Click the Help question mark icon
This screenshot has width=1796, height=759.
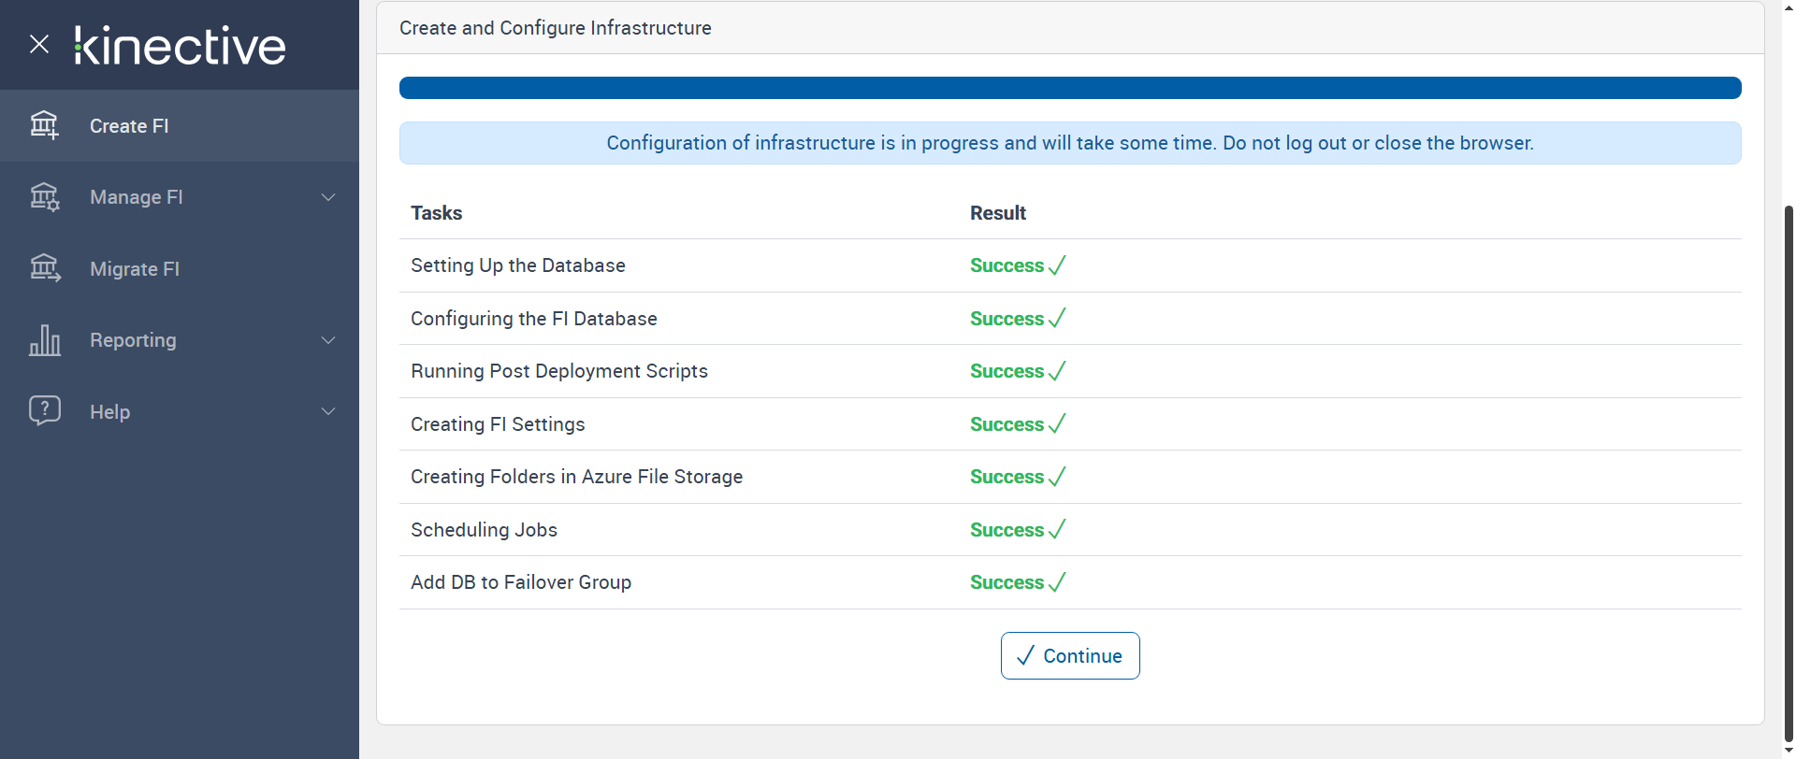pyautogui.click(x=44, y=410)
